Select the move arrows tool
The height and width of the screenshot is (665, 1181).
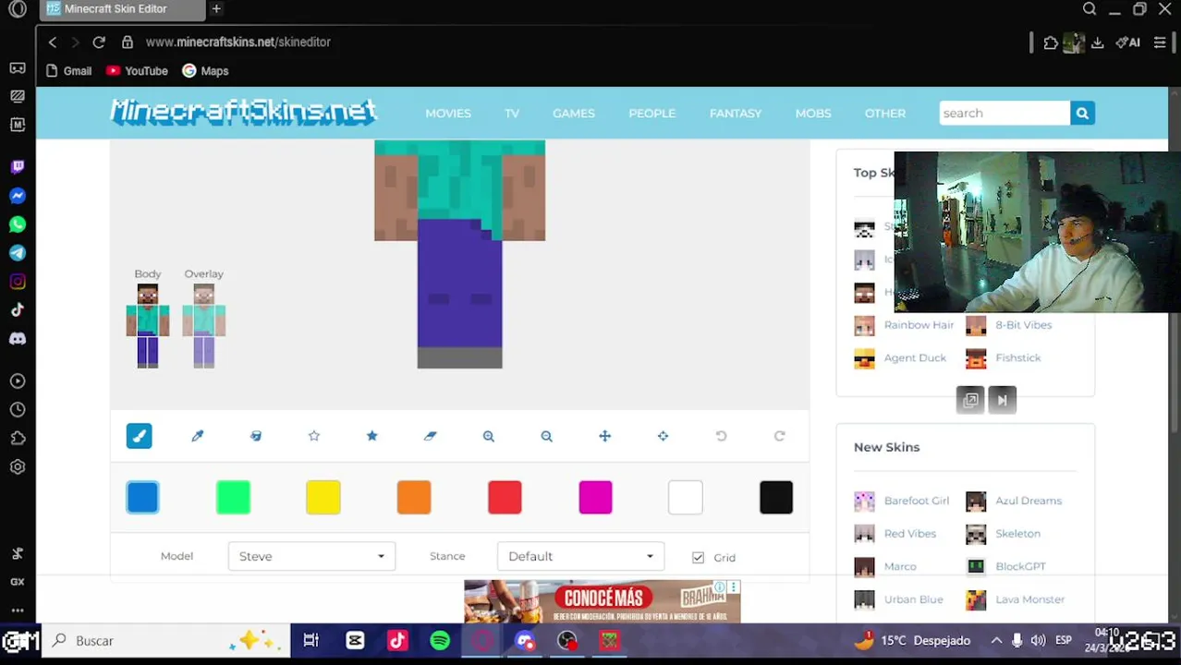(x=605, y=436)
